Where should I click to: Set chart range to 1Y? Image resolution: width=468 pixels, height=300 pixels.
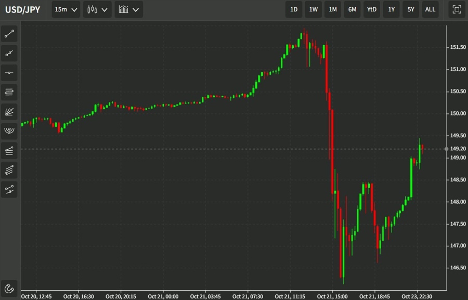[391, 9]
